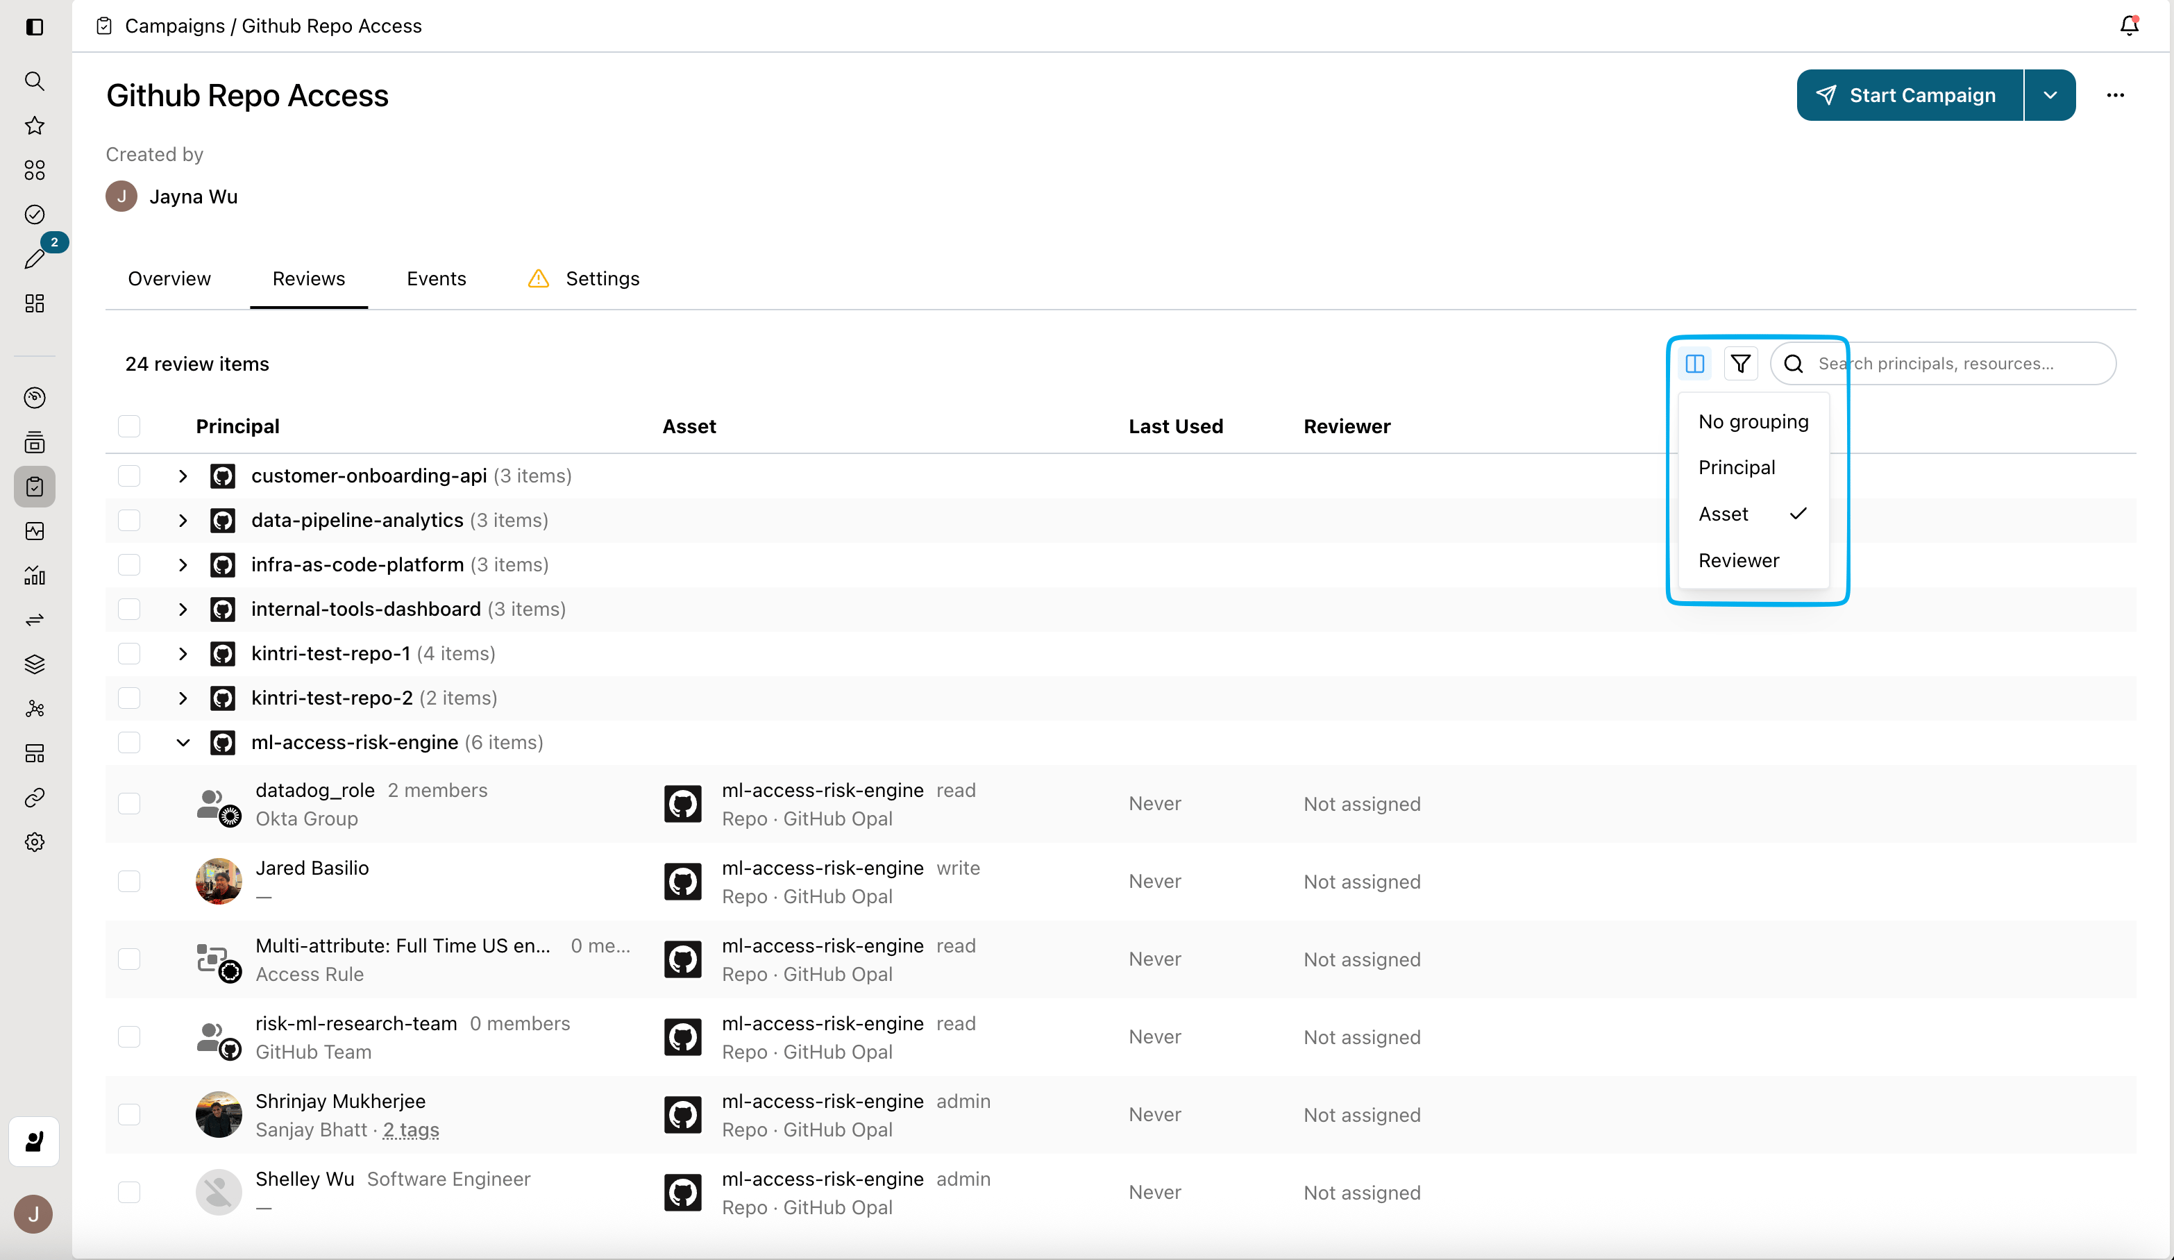Viewport: 2174px width, 1260px height.
Task: Check the datadog_role row checkbox
Action: (x=129, y=803)
